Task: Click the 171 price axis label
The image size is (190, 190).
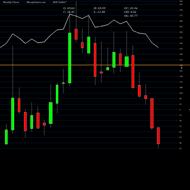Action: tap(181, 16)
